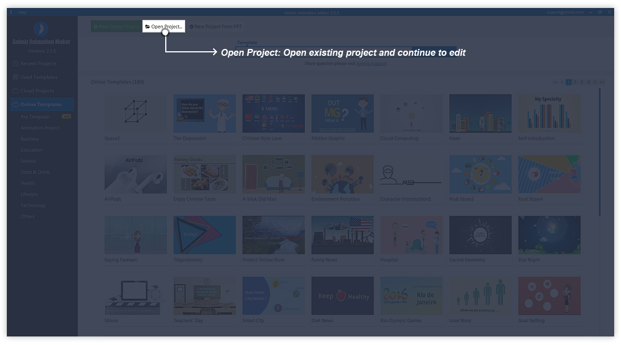The width and height of the screenshot is (621, 345).
Task: Open the Motion Graphic template thumbnail
Action: [342, 113]
